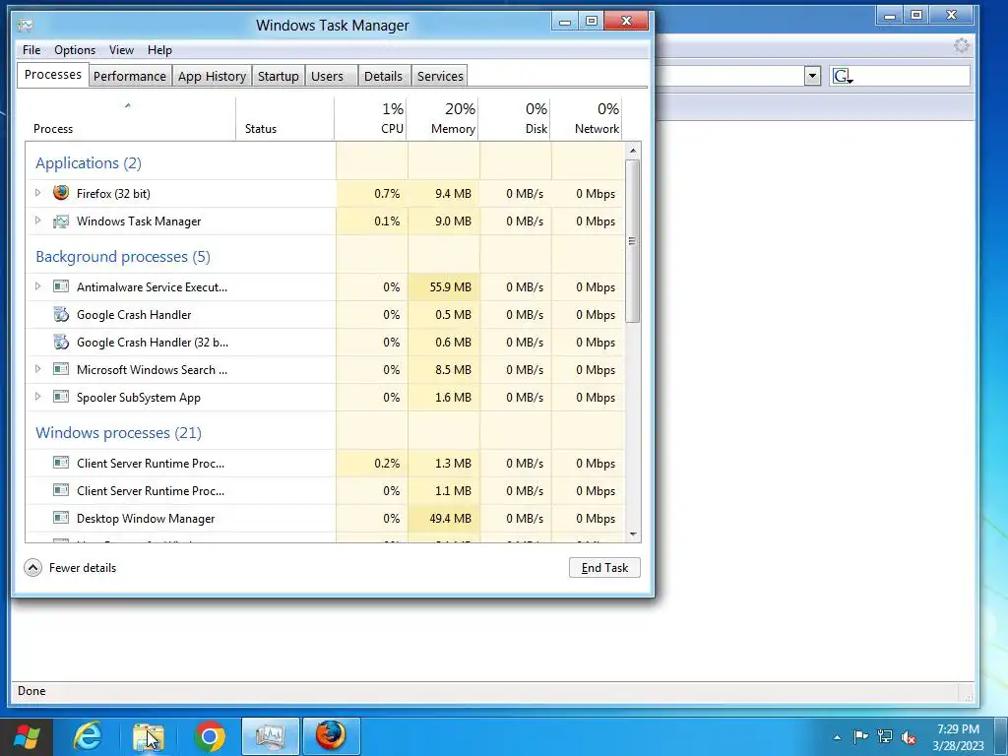Screen dimensions: 1008x756
Task: Open the File menu
Action: [31, 50]
